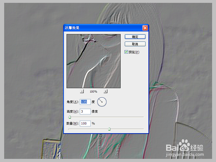Screen dimensions: 216x162
Task: Cancel the dialog via 取消 button
Action: (x=135, y=44)
